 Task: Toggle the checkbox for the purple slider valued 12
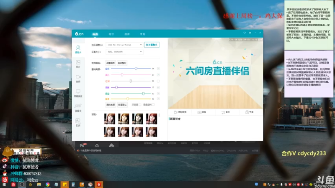click(x=158, y=87)
